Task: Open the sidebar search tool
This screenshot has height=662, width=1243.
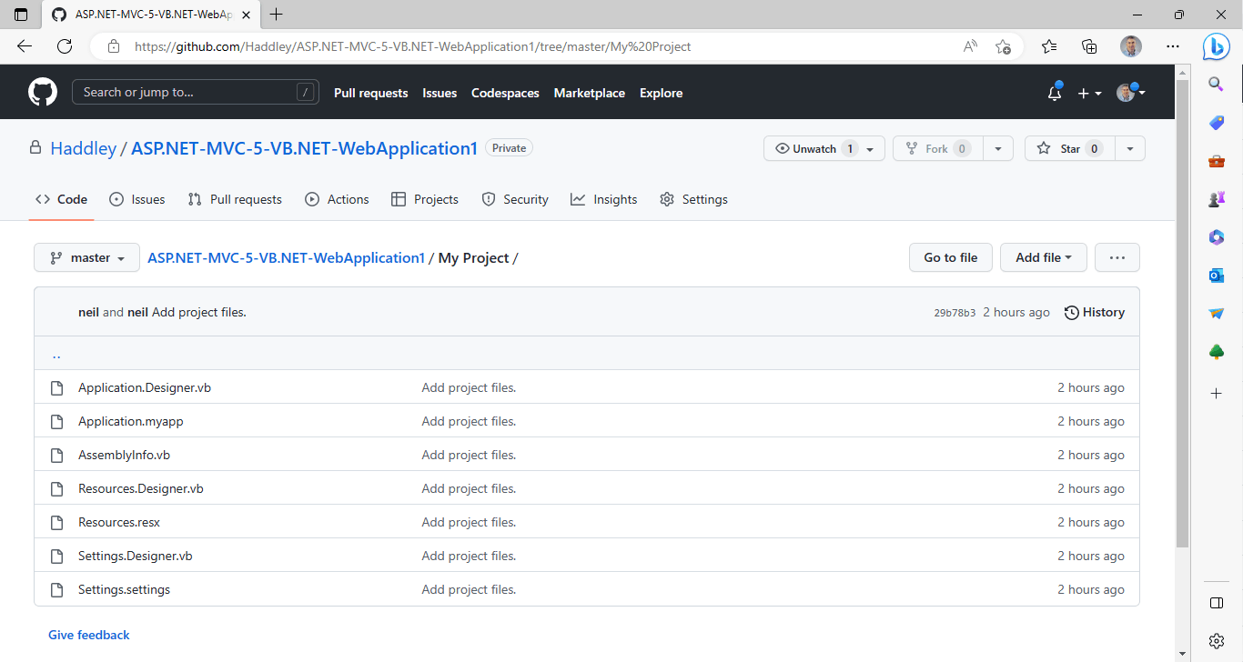Action: (1217, 84)
